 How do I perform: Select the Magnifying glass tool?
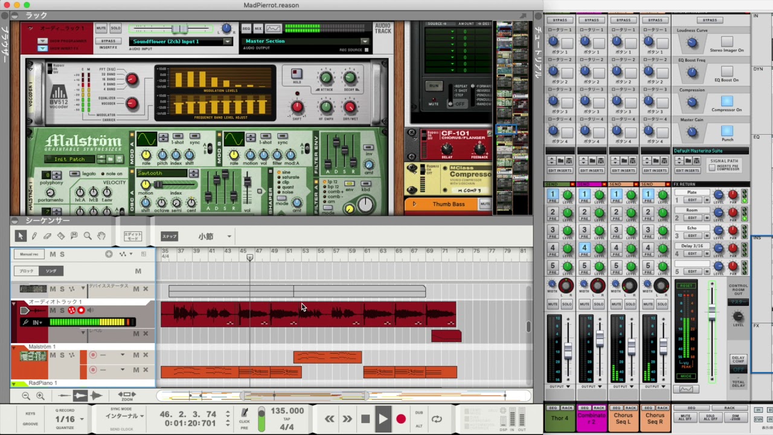(88, 236)
